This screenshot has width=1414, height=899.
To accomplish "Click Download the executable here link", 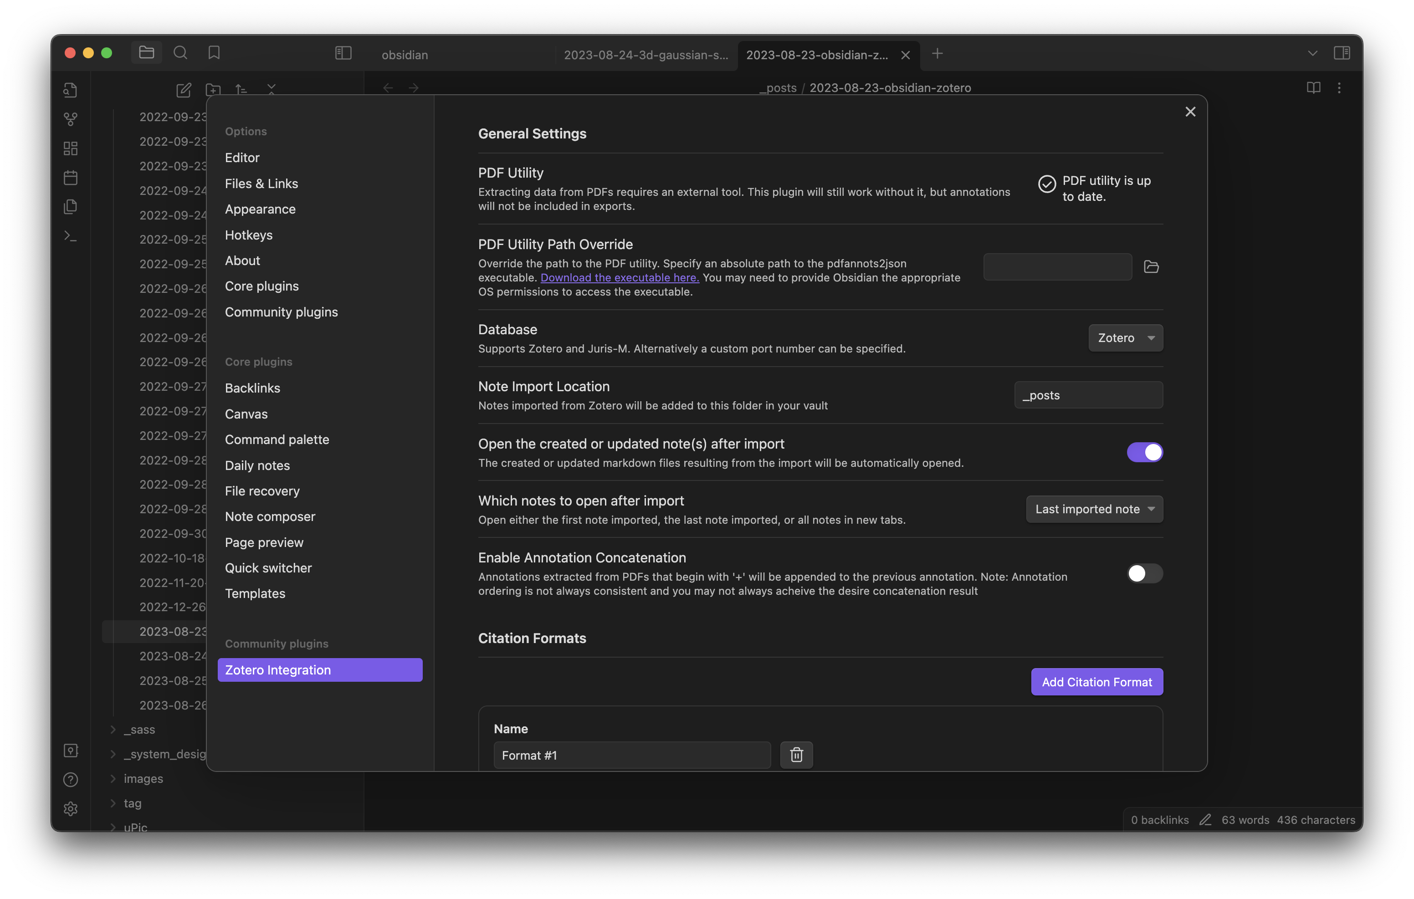I will click(620, 278).
